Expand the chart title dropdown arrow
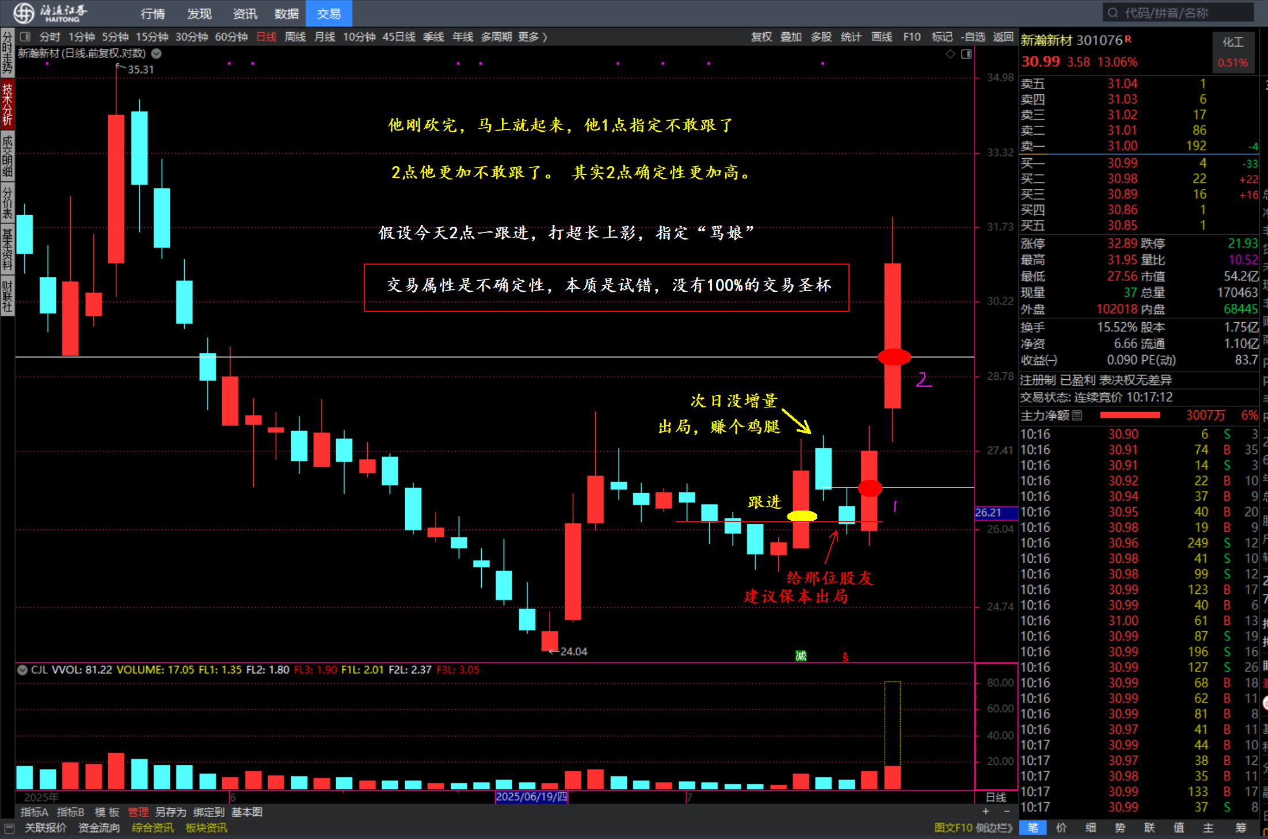This screenshot has width=1268, height=839. (x=157, y=54)
